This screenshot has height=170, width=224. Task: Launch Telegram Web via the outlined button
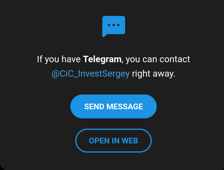coord(114,141)
